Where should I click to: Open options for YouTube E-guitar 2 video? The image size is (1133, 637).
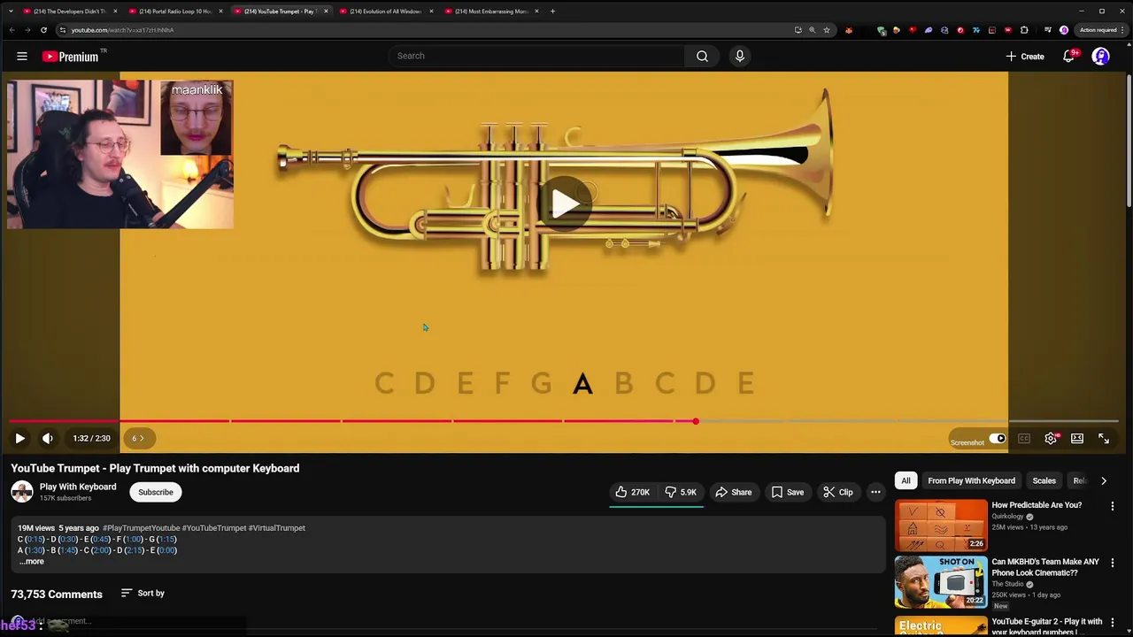click(x=1113, y=623)
